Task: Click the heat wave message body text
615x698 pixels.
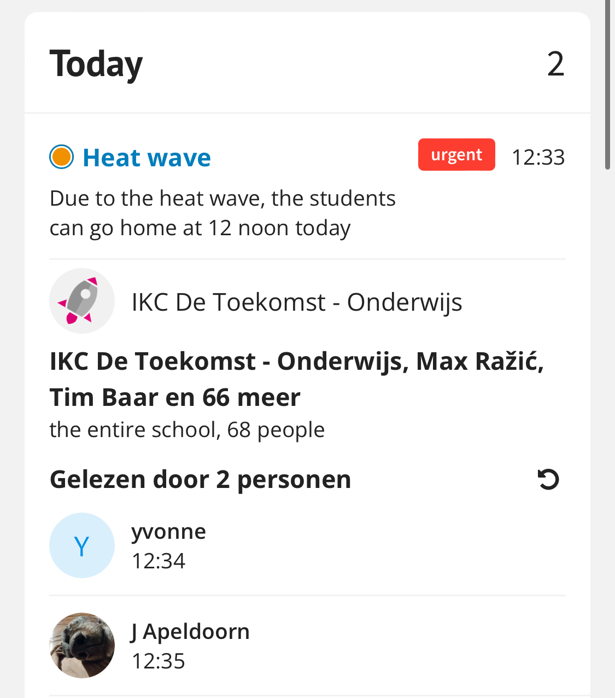Action: tap(222, 213)
